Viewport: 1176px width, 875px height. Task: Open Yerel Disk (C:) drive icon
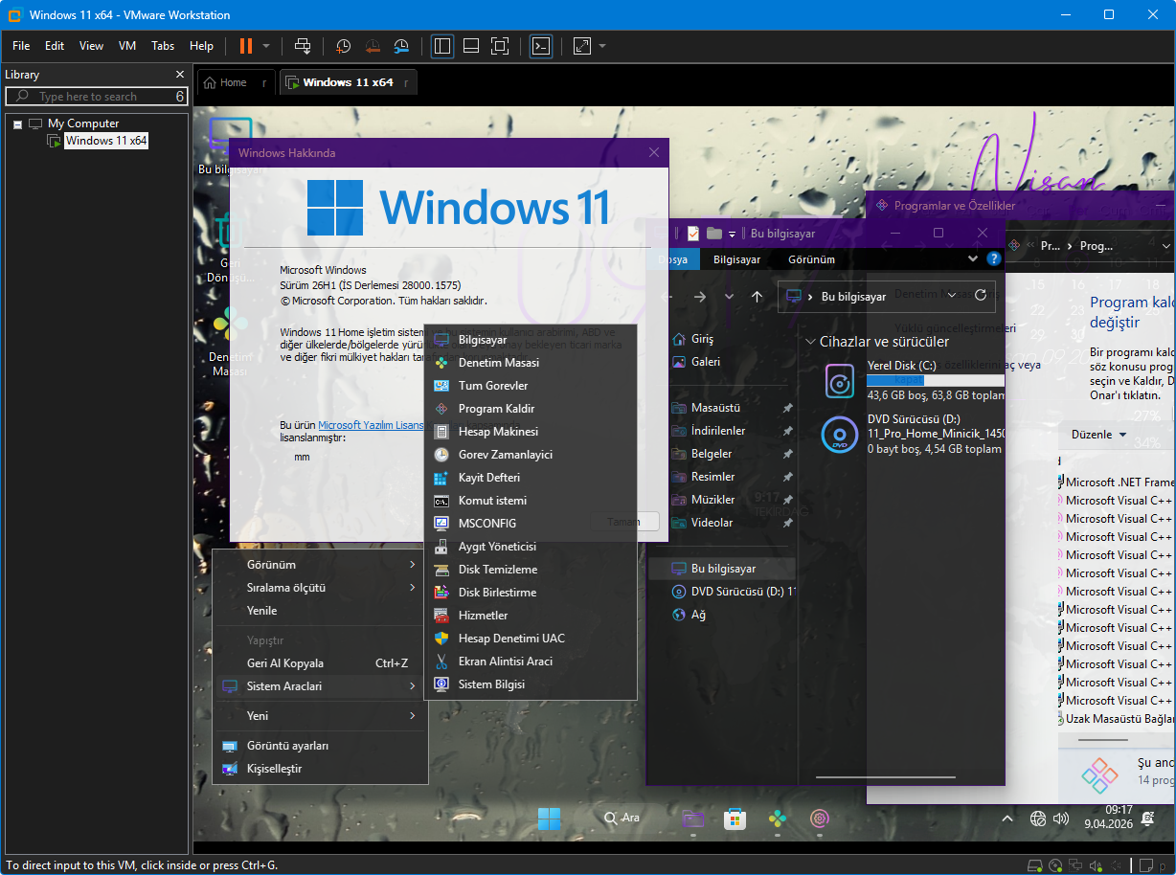tap(840, 381)
